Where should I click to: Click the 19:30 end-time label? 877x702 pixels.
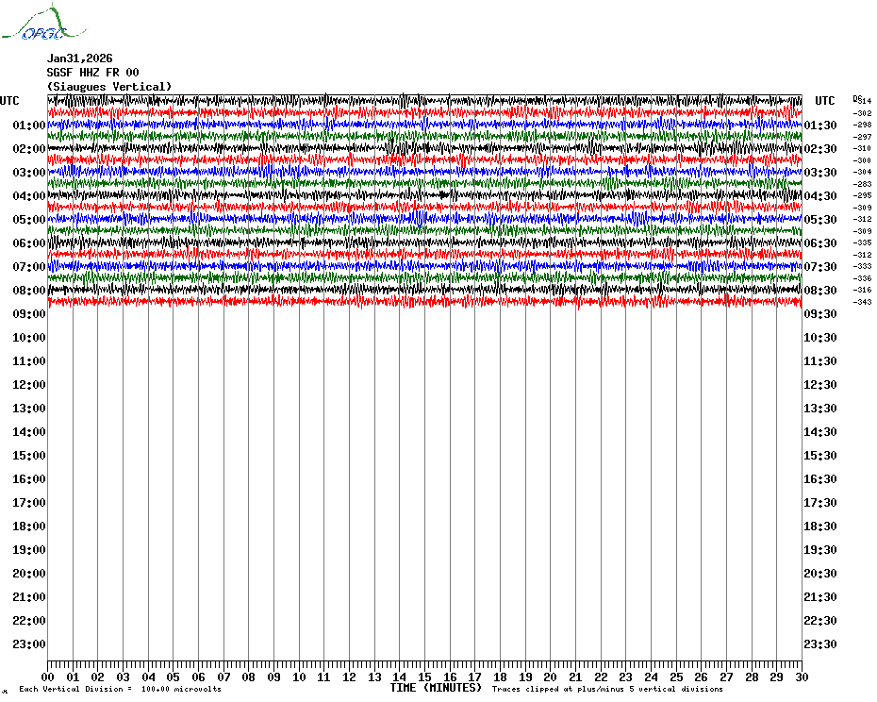click(x=820, y=550)
